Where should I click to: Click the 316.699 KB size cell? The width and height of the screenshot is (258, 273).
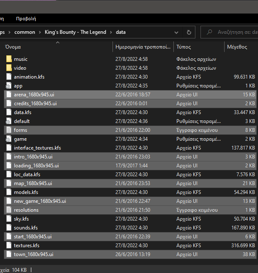[243, 246]
